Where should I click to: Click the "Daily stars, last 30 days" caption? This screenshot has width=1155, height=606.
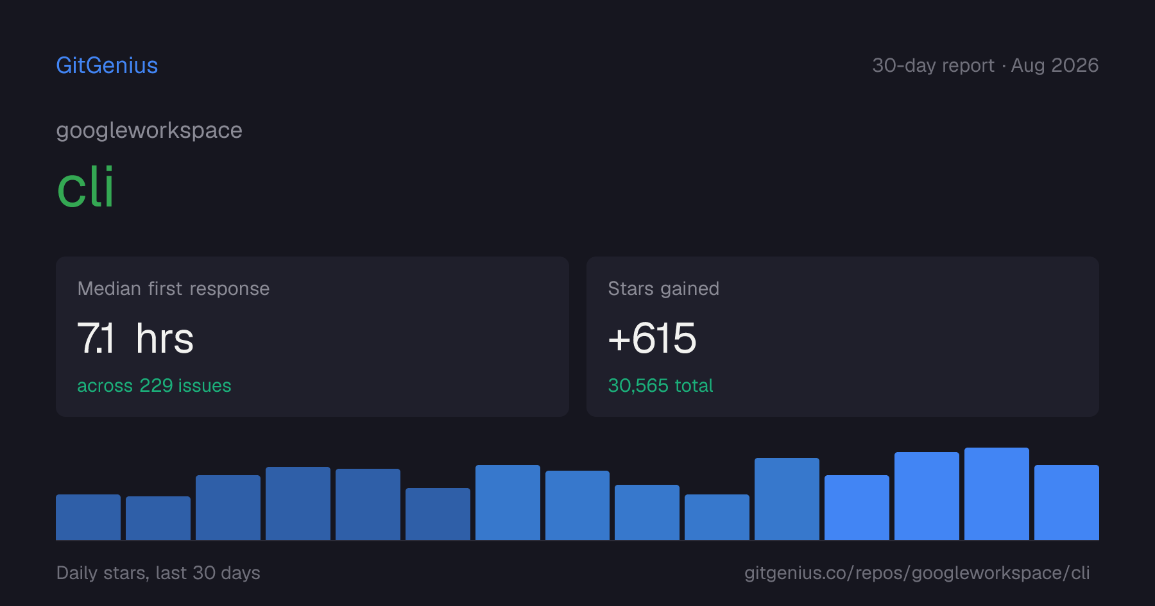(x=158, y=573)
